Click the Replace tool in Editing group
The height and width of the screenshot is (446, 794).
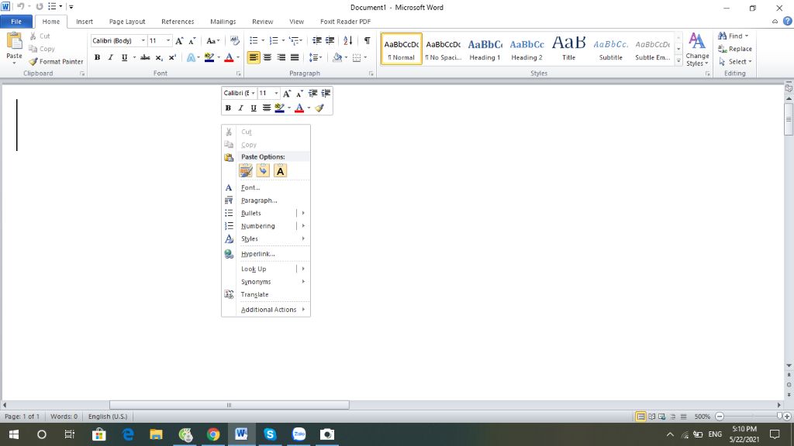tap(735, 49)
